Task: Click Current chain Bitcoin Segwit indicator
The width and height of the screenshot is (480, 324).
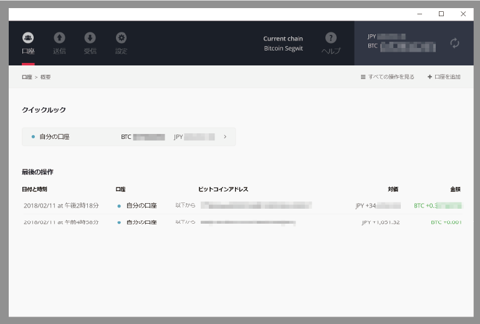Action: click(283, 44)
